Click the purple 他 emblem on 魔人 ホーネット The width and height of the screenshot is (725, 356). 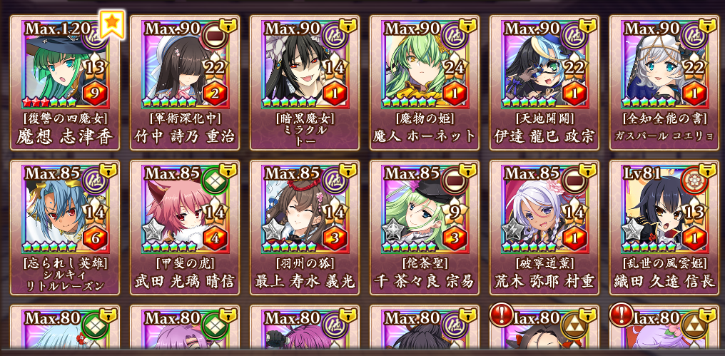pos(453,34)
